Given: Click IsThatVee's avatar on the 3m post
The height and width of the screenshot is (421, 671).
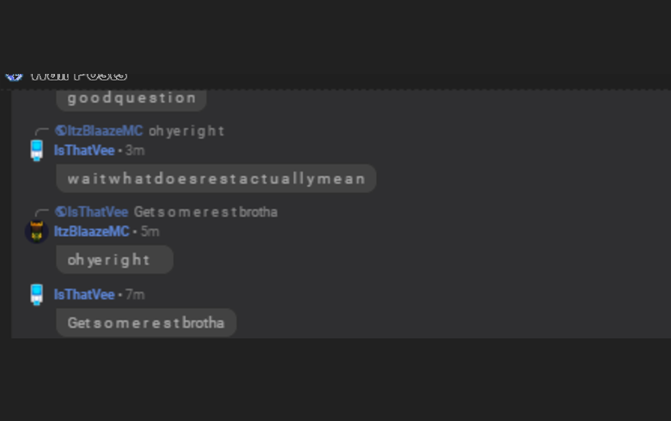Looking at the screenshot, I should click(x=37, y=150).
